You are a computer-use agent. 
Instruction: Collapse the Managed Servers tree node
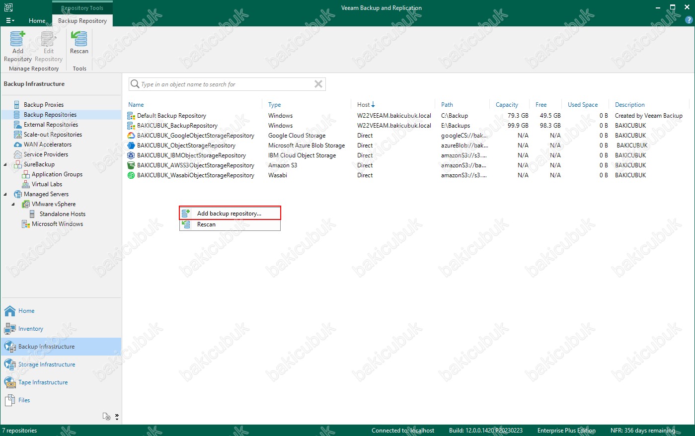(x=5, y=194)
